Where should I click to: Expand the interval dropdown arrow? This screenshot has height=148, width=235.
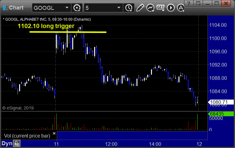pyautogui.click(x=119, y=8)
